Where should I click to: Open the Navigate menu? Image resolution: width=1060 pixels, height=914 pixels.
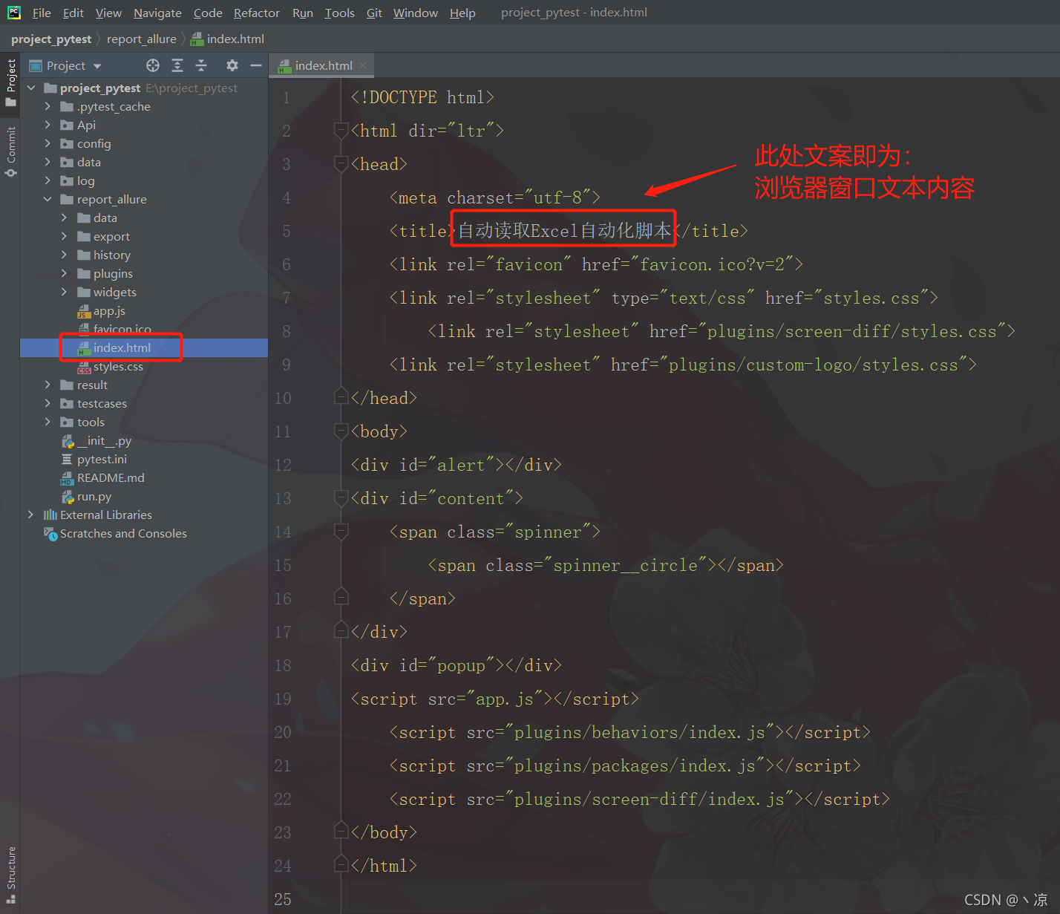157,13
